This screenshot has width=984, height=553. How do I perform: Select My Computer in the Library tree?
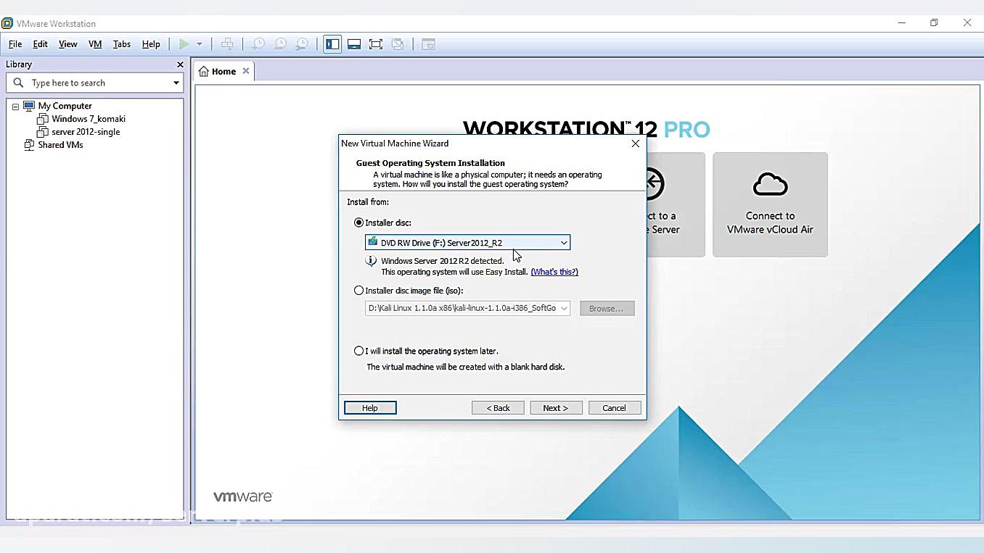[65, 106]
